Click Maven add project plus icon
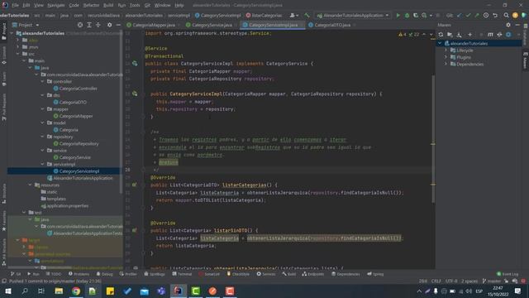Screen dimensions: 529x298 tap(469, 35)
